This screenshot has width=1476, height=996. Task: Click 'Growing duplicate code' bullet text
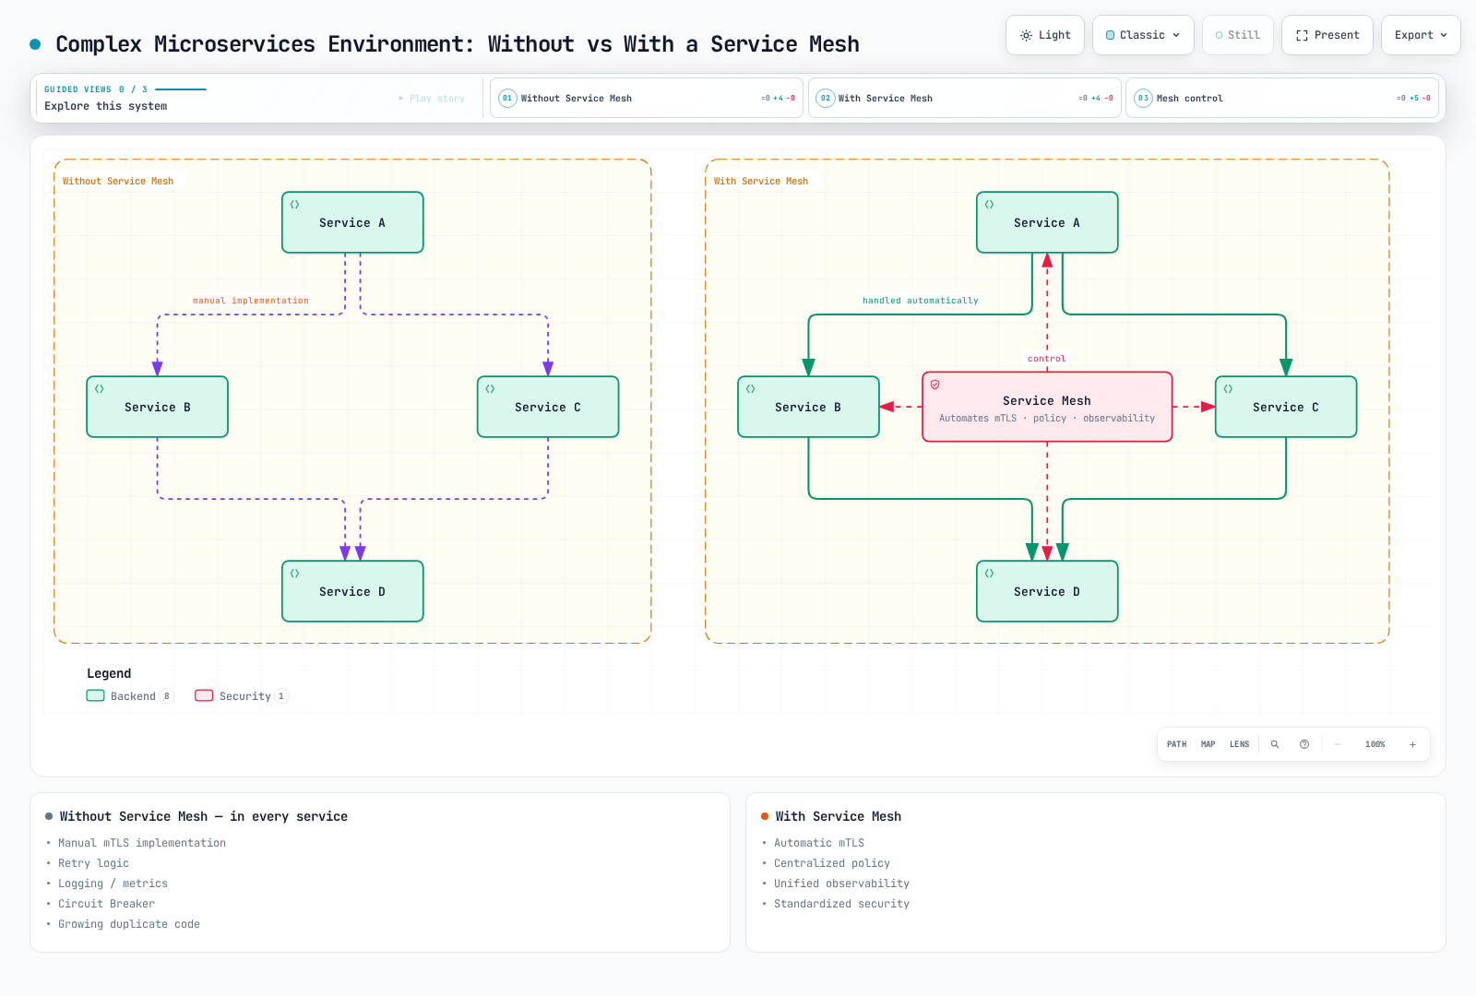129,924
